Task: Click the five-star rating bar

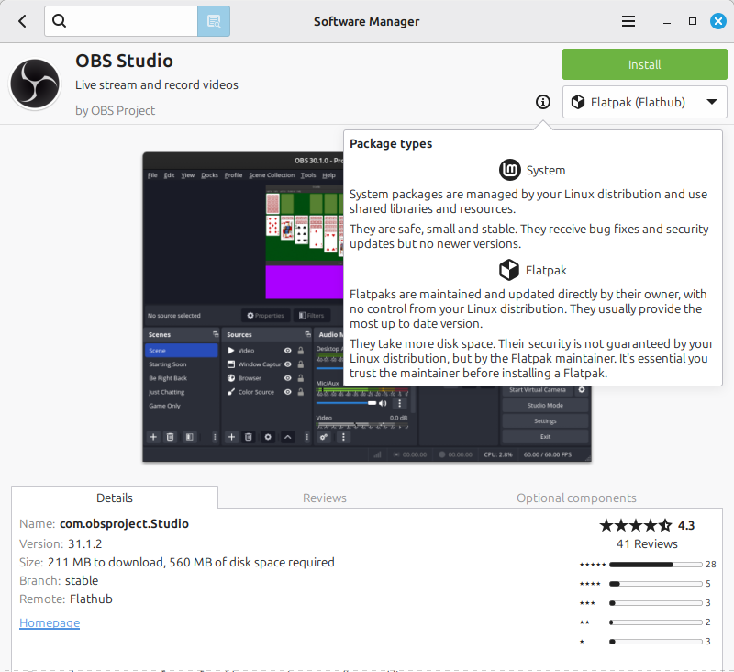Action: (x=654, y=564)
